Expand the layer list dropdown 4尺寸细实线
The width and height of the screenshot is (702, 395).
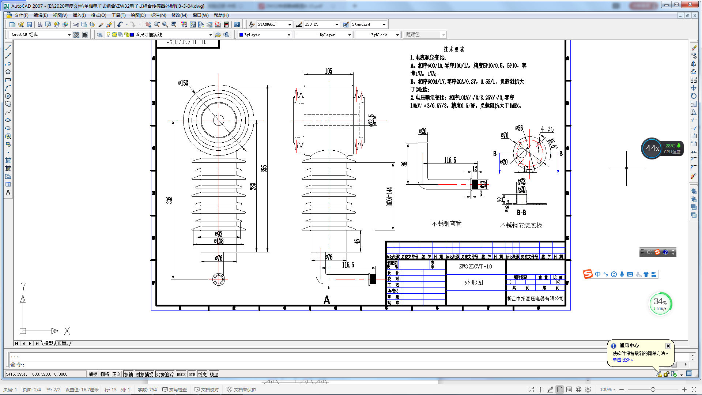211,35
